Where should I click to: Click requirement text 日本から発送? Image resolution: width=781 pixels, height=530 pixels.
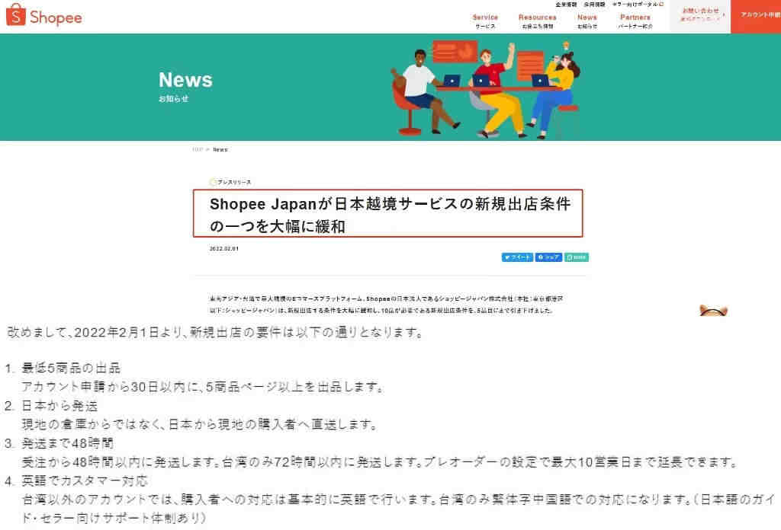(x=59, y=406)
